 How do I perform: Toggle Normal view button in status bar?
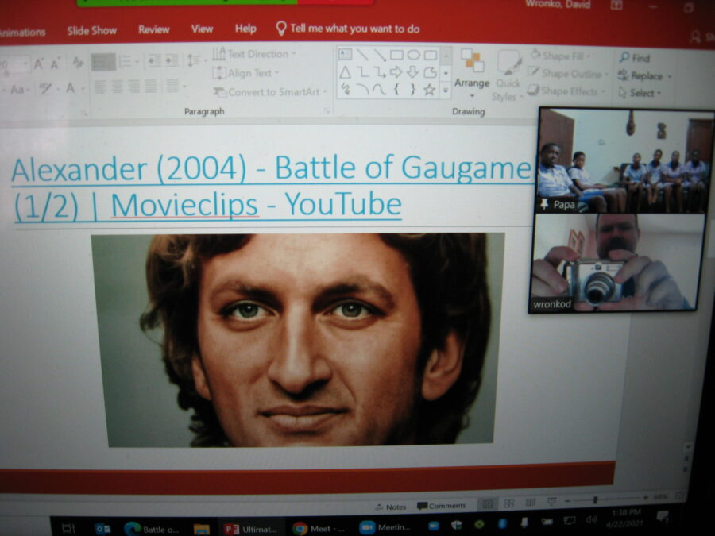coord(488,503)
